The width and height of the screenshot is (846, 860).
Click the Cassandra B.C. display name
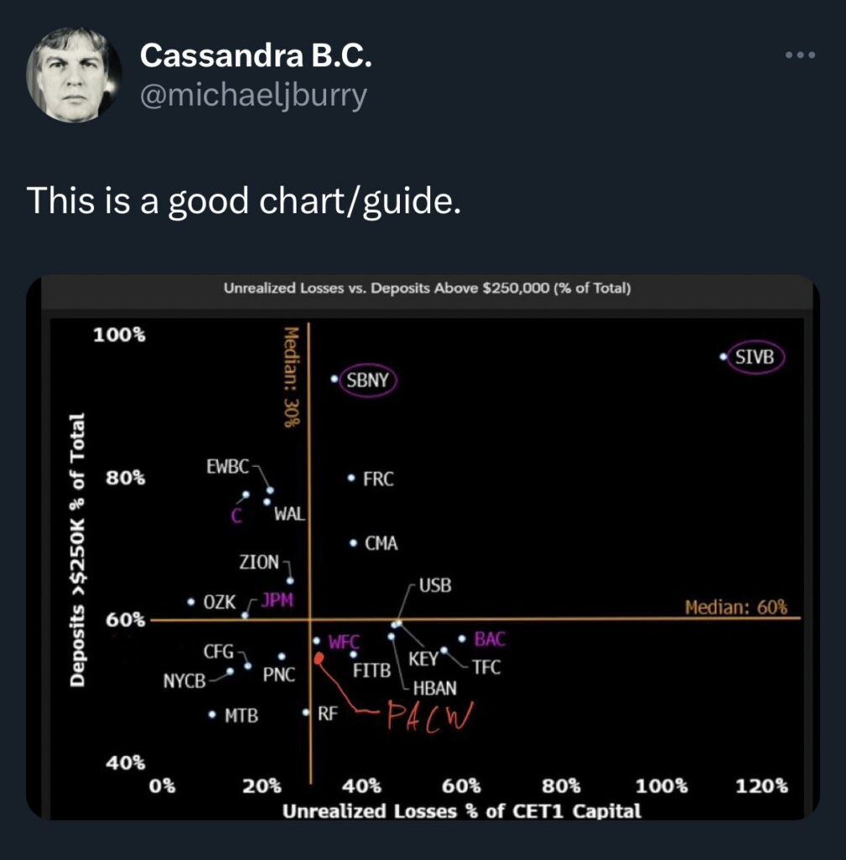255,55
